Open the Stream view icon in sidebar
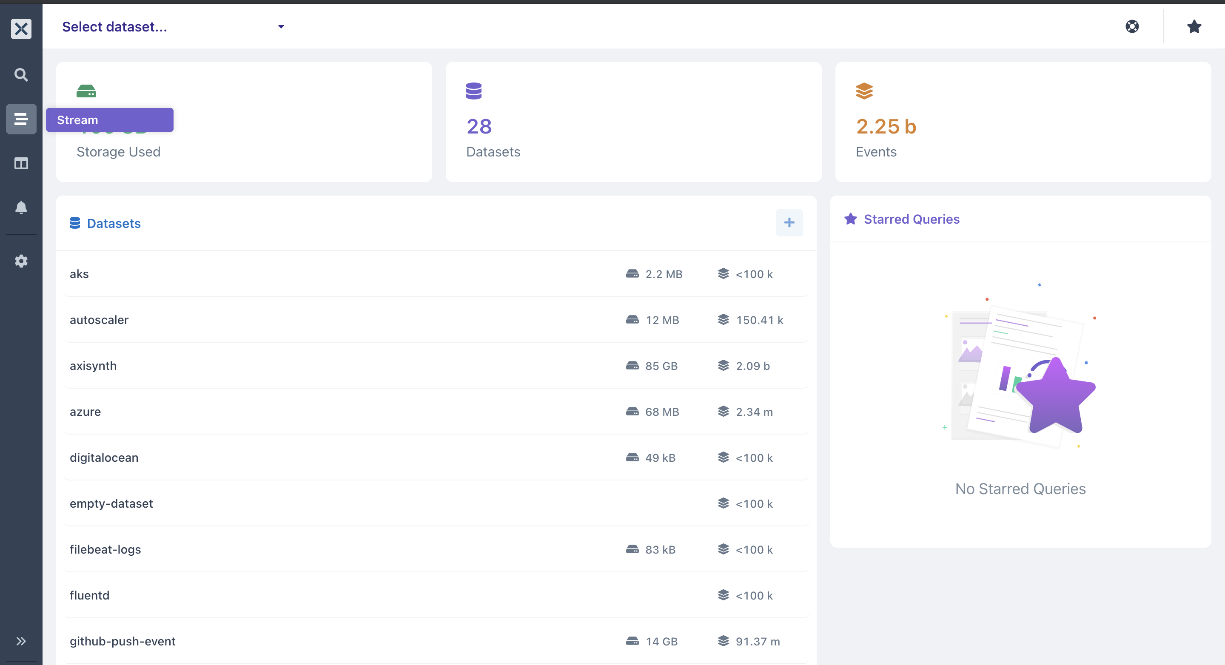This screenshot has height=665, width=1225. coord(21,119)
